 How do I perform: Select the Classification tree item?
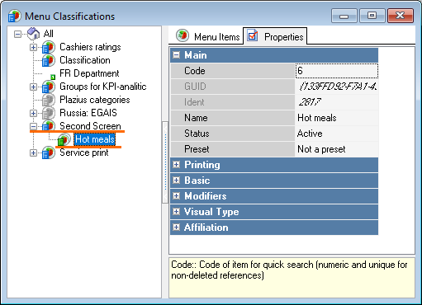pos(85,60)
